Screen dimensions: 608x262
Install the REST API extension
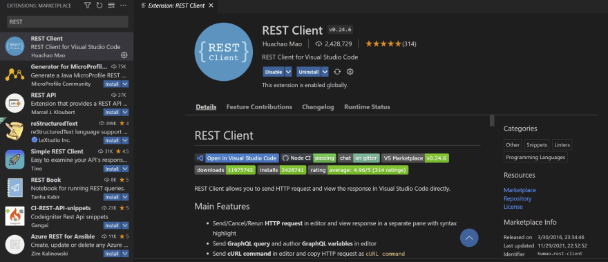coord(112,112)
